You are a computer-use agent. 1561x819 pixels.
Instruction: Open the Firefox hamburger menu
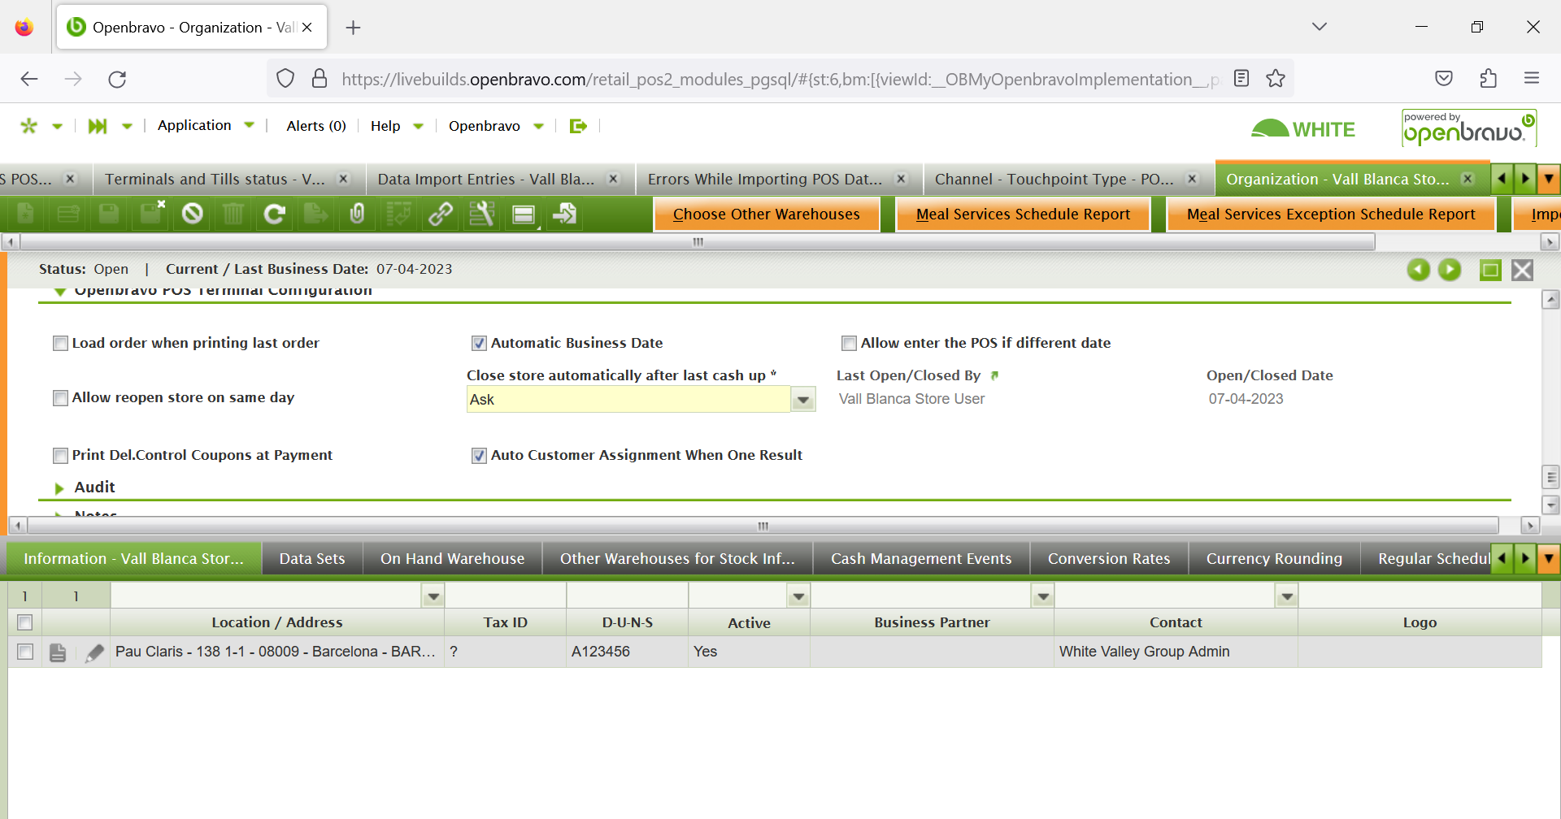point(1532,79)
